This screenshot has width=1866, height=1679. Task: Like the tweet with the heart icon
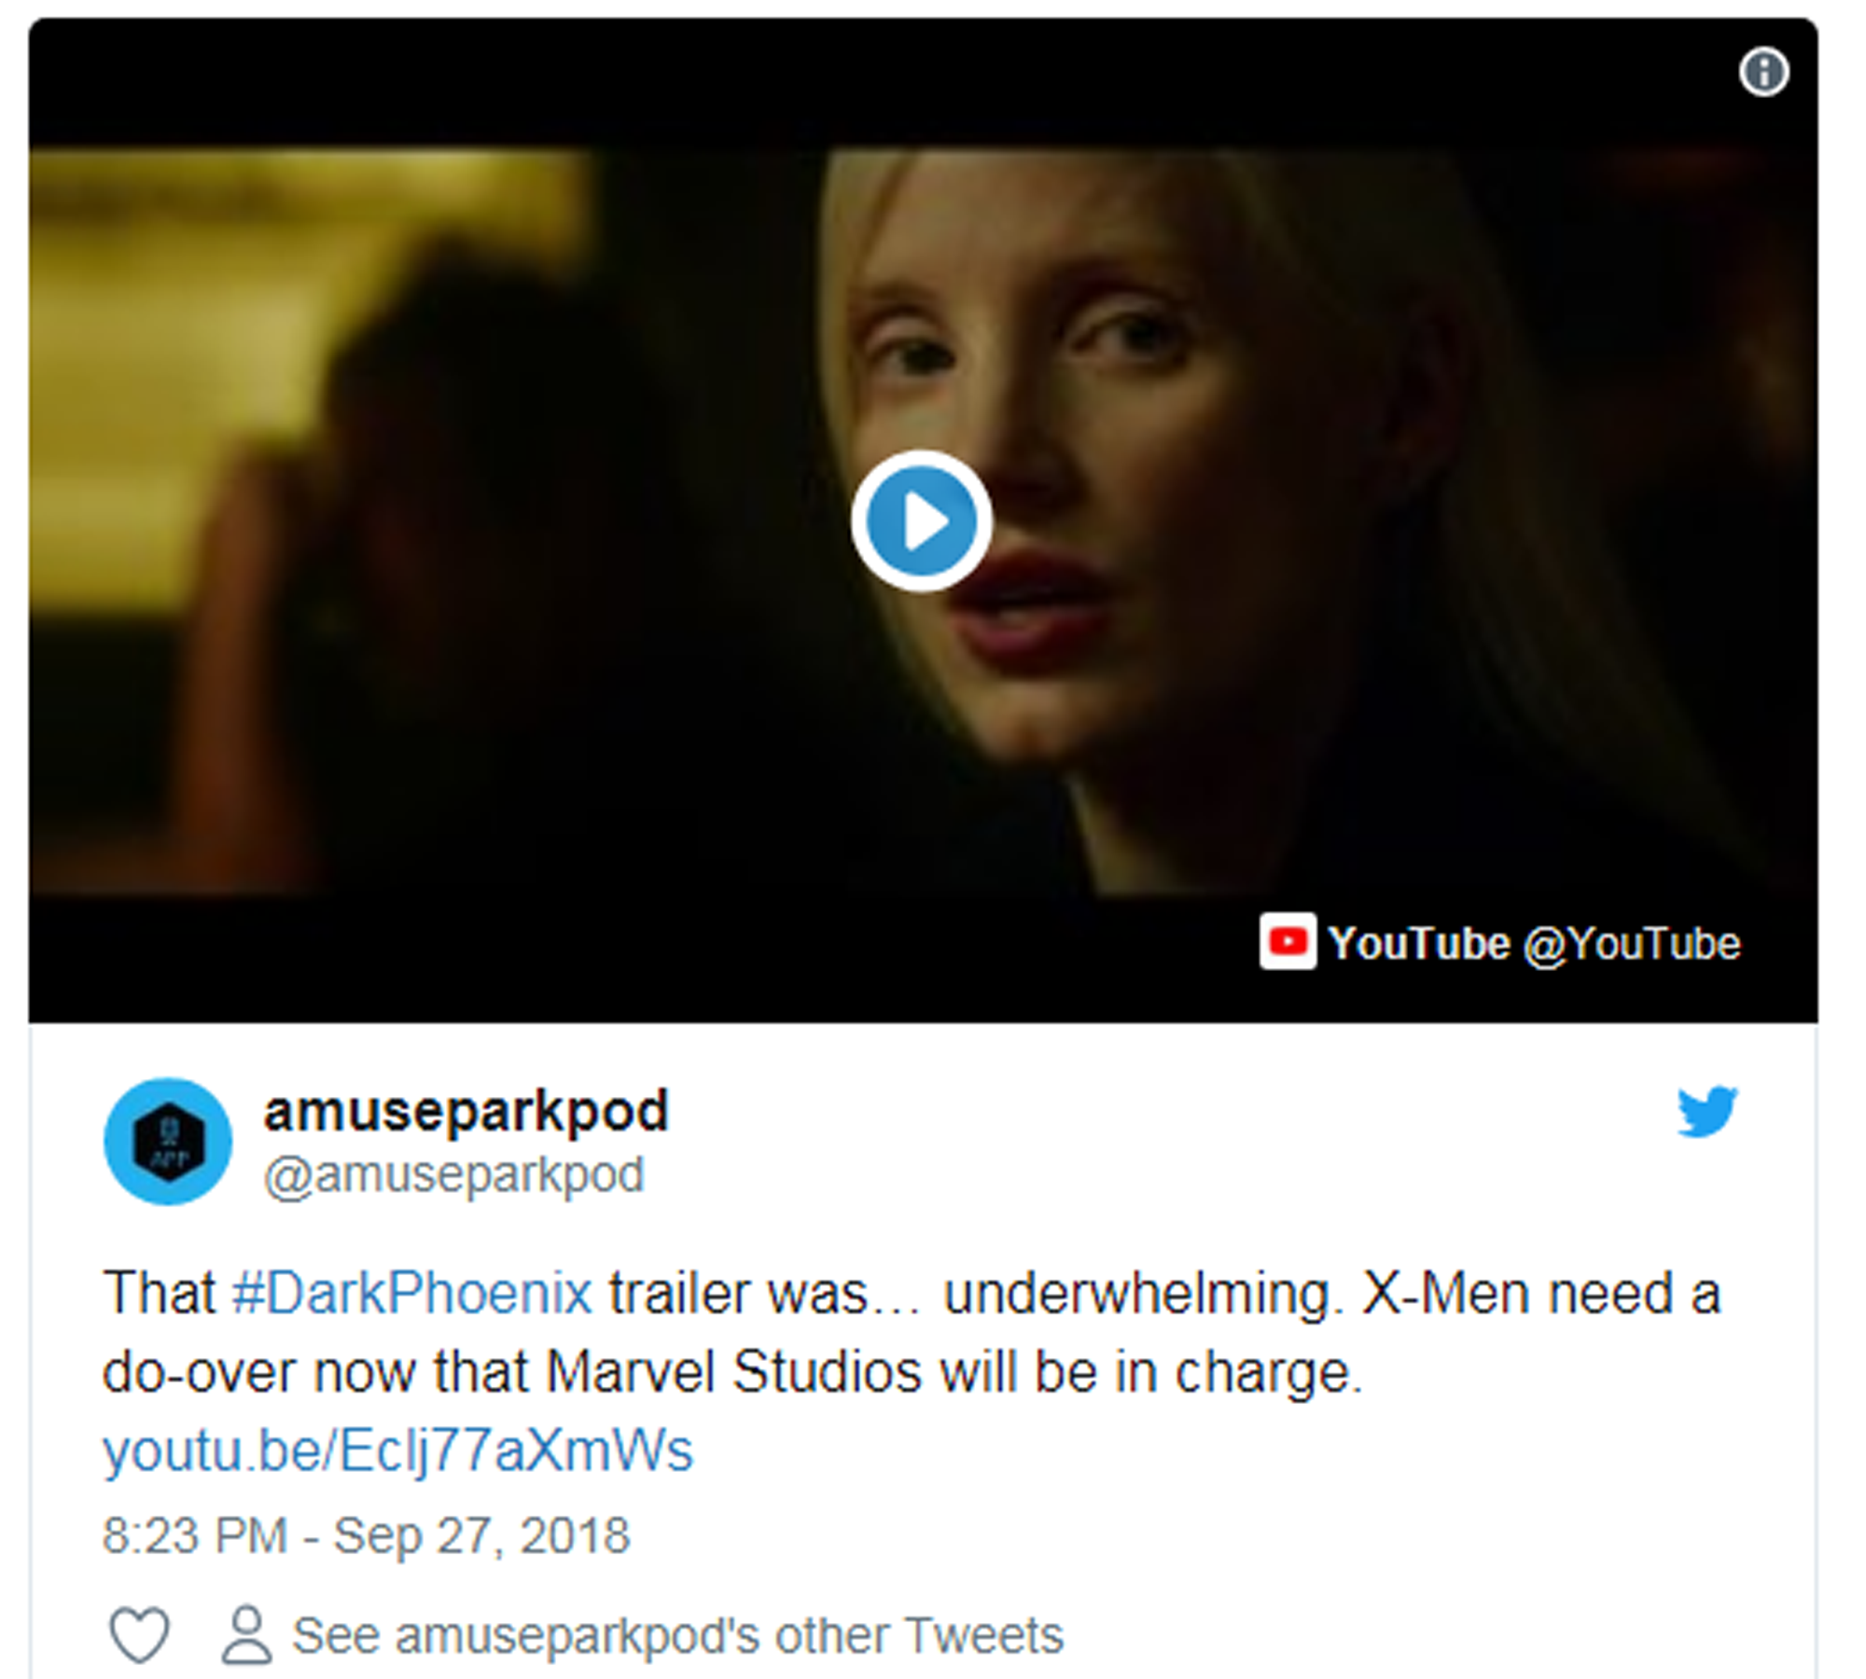(x=140, y=1634)
